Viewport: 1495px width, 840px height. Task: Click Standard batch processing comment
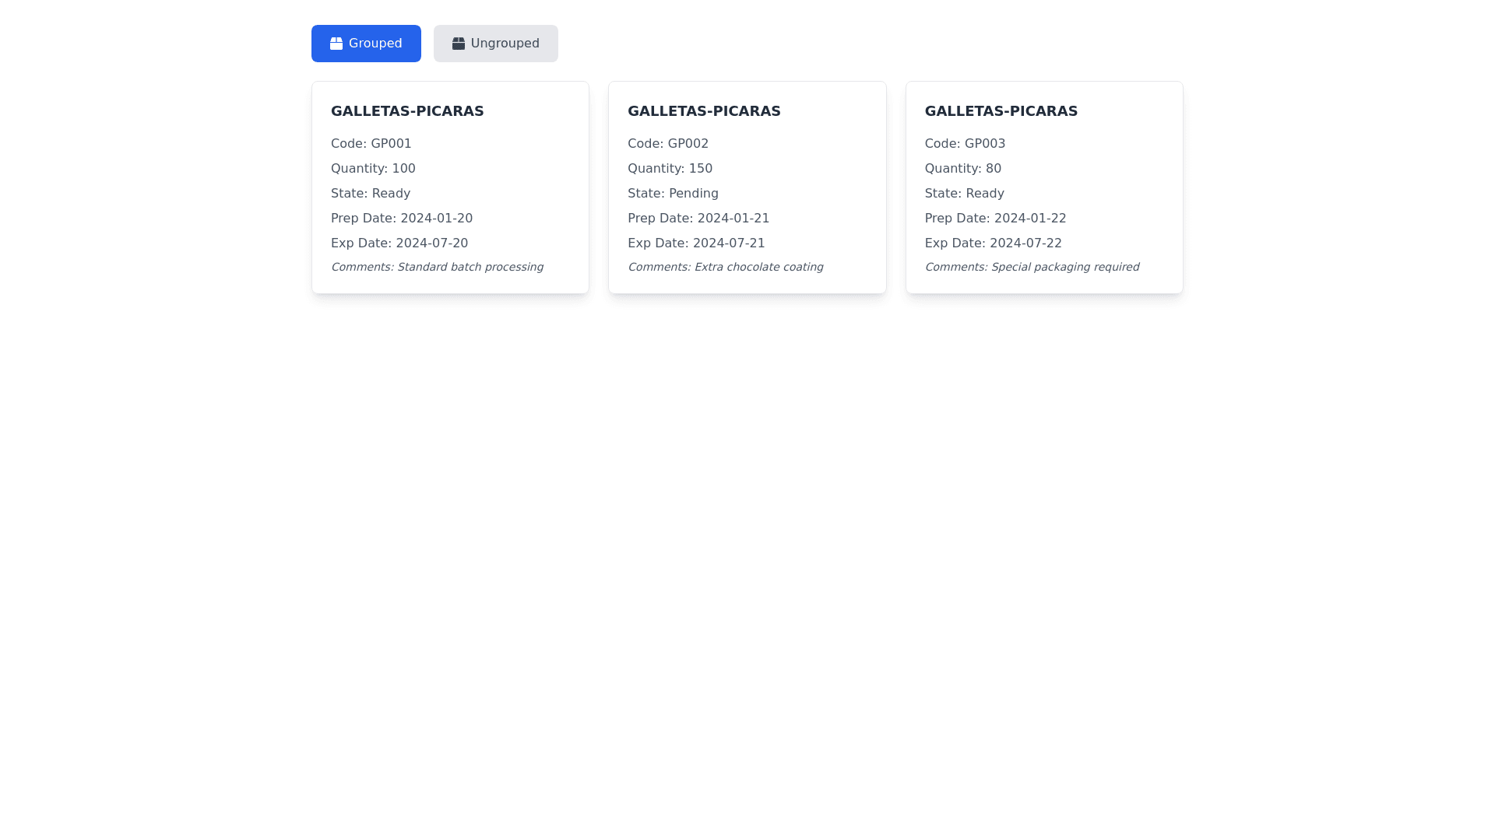[437, 267]
